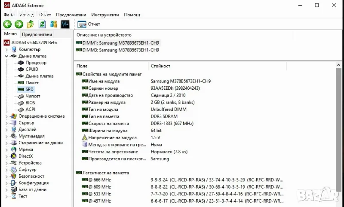Switch to the Предпочитани sidebar tab
344x207 pixels.
pyautogui.click(x=37, y=34)
